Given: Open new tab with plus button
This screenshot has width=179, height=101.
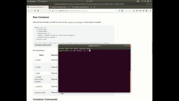Looking at the screenshot, I should pos(95,7).
